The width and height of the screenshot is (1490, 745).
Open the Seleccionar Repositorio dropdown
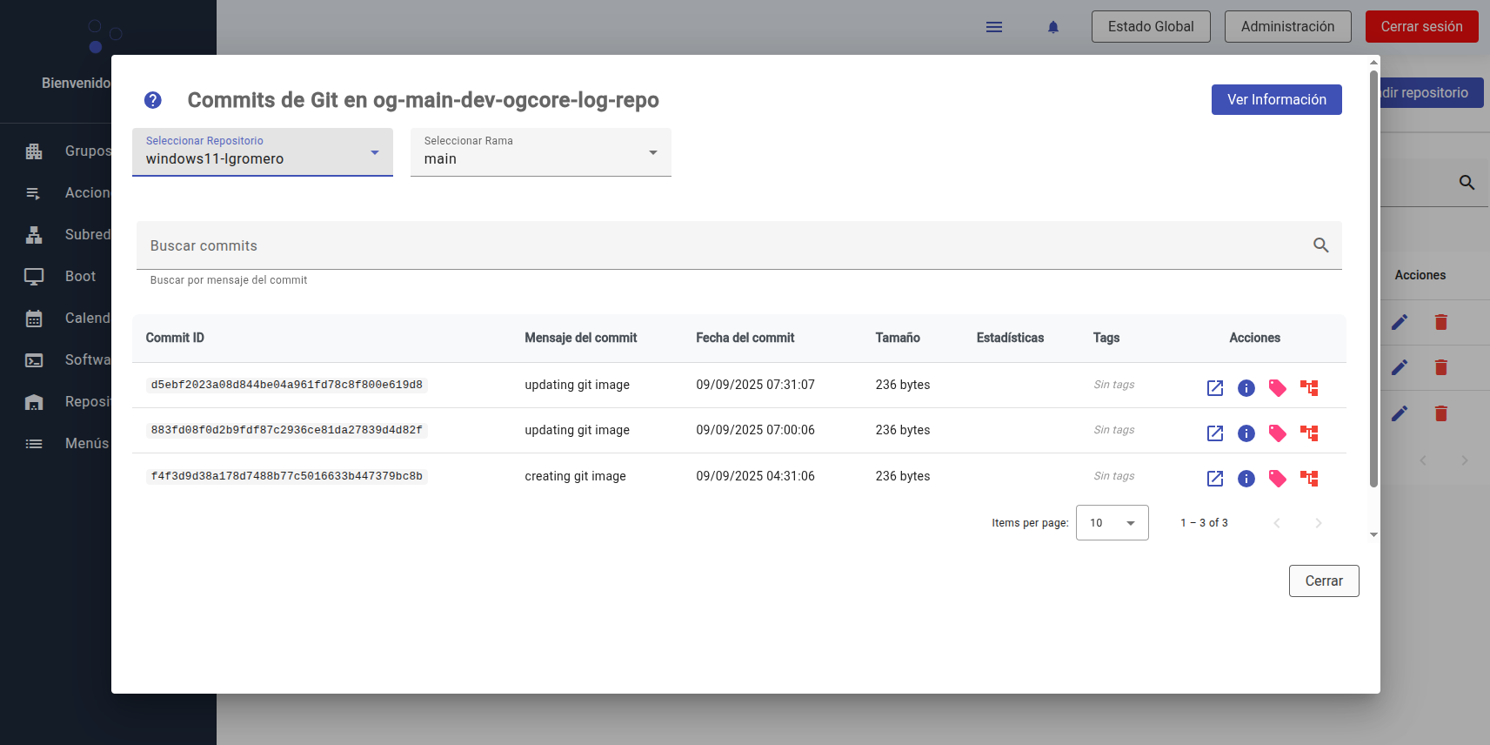[x=262, y=152]
